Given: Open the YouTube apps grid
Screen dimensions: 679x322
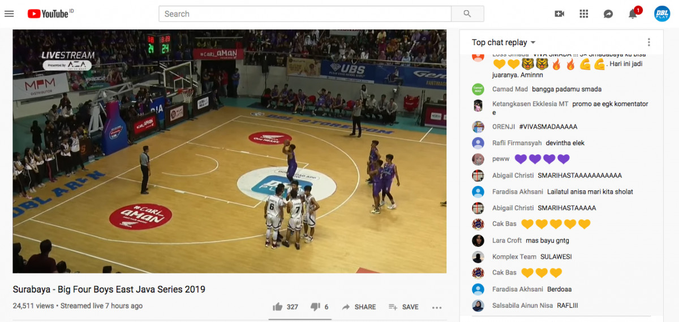Looking at the screenshot, I should (x=584, y=14).
